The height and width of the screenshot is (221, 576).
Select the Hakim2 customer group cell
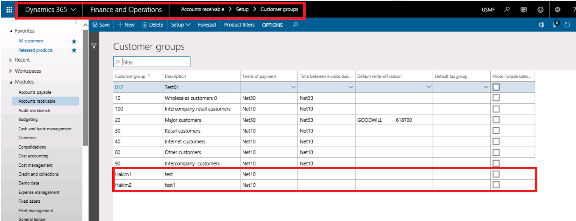138,185
